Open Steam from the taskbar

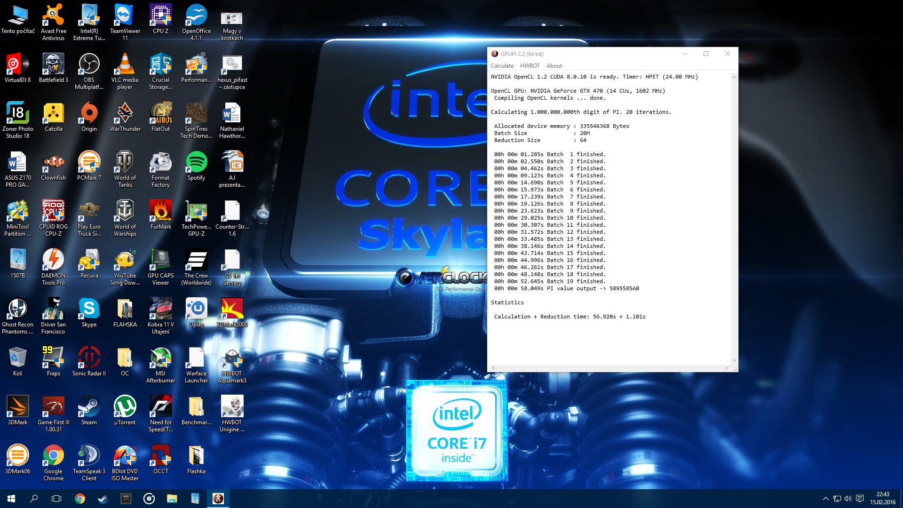pos(103,499)
